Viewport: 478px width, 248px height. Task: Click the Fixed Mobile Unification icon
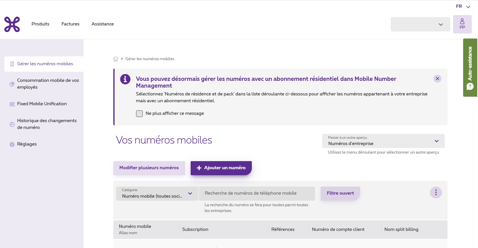click(x=12, y=104)
